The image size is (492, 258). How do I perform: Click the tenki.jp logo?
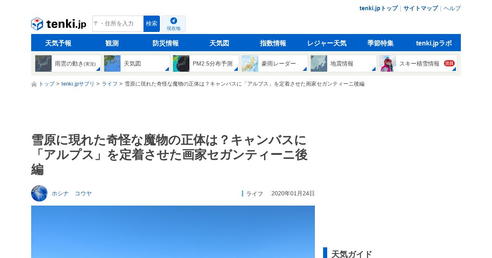[59, 24]
